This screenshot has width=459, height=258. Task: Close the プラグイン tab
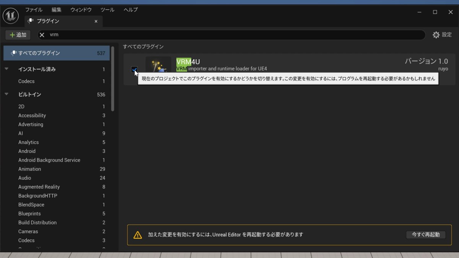(x=96, y=21)
